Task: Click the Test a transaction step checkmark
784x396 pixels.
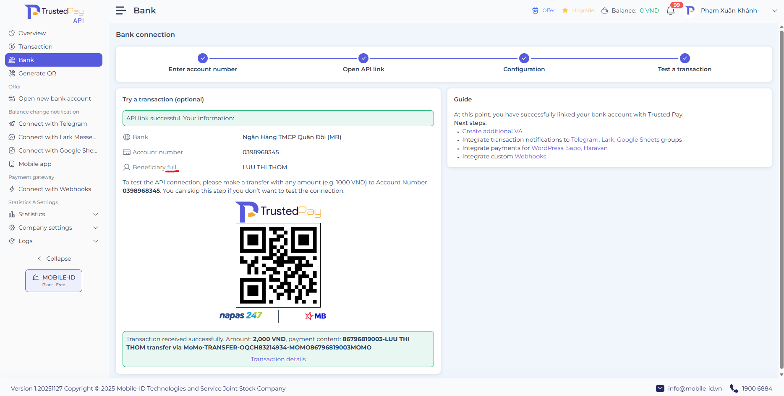Action: coord(685,58)
